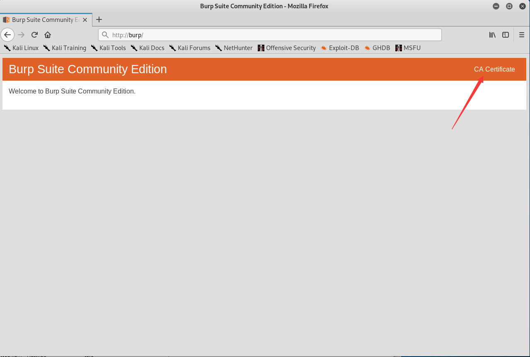
Task: Open the NetHunter bookmark
Action: pos(234,48)
